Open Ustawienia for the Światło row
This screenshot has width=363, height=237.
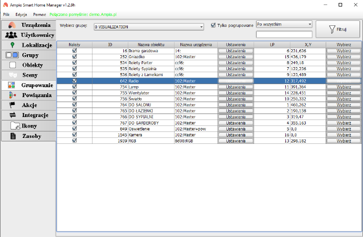point(236,99)
